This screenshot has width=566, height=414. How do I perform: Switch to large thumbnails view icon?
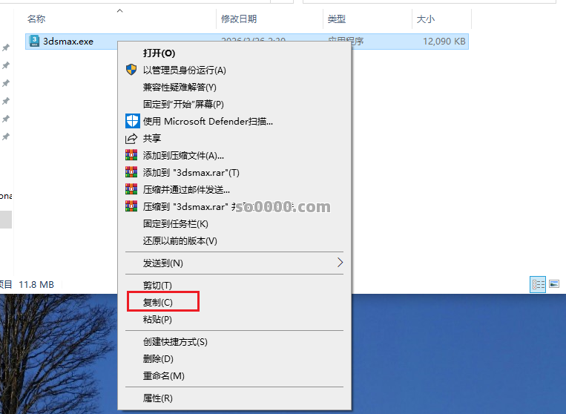tap(554, 284)
